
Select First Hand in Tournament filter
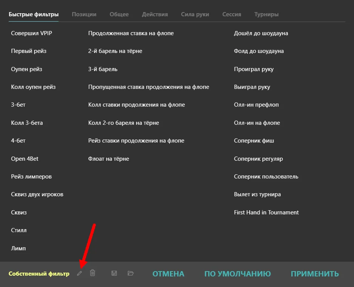266,213
